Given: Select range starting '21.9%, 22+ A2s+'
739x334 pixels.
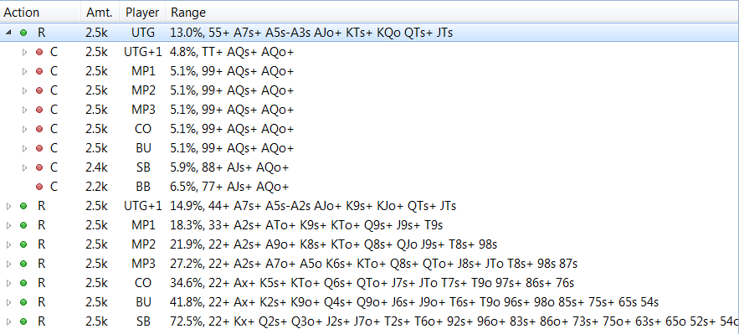Looking at the screenshot, I should 334,245.
